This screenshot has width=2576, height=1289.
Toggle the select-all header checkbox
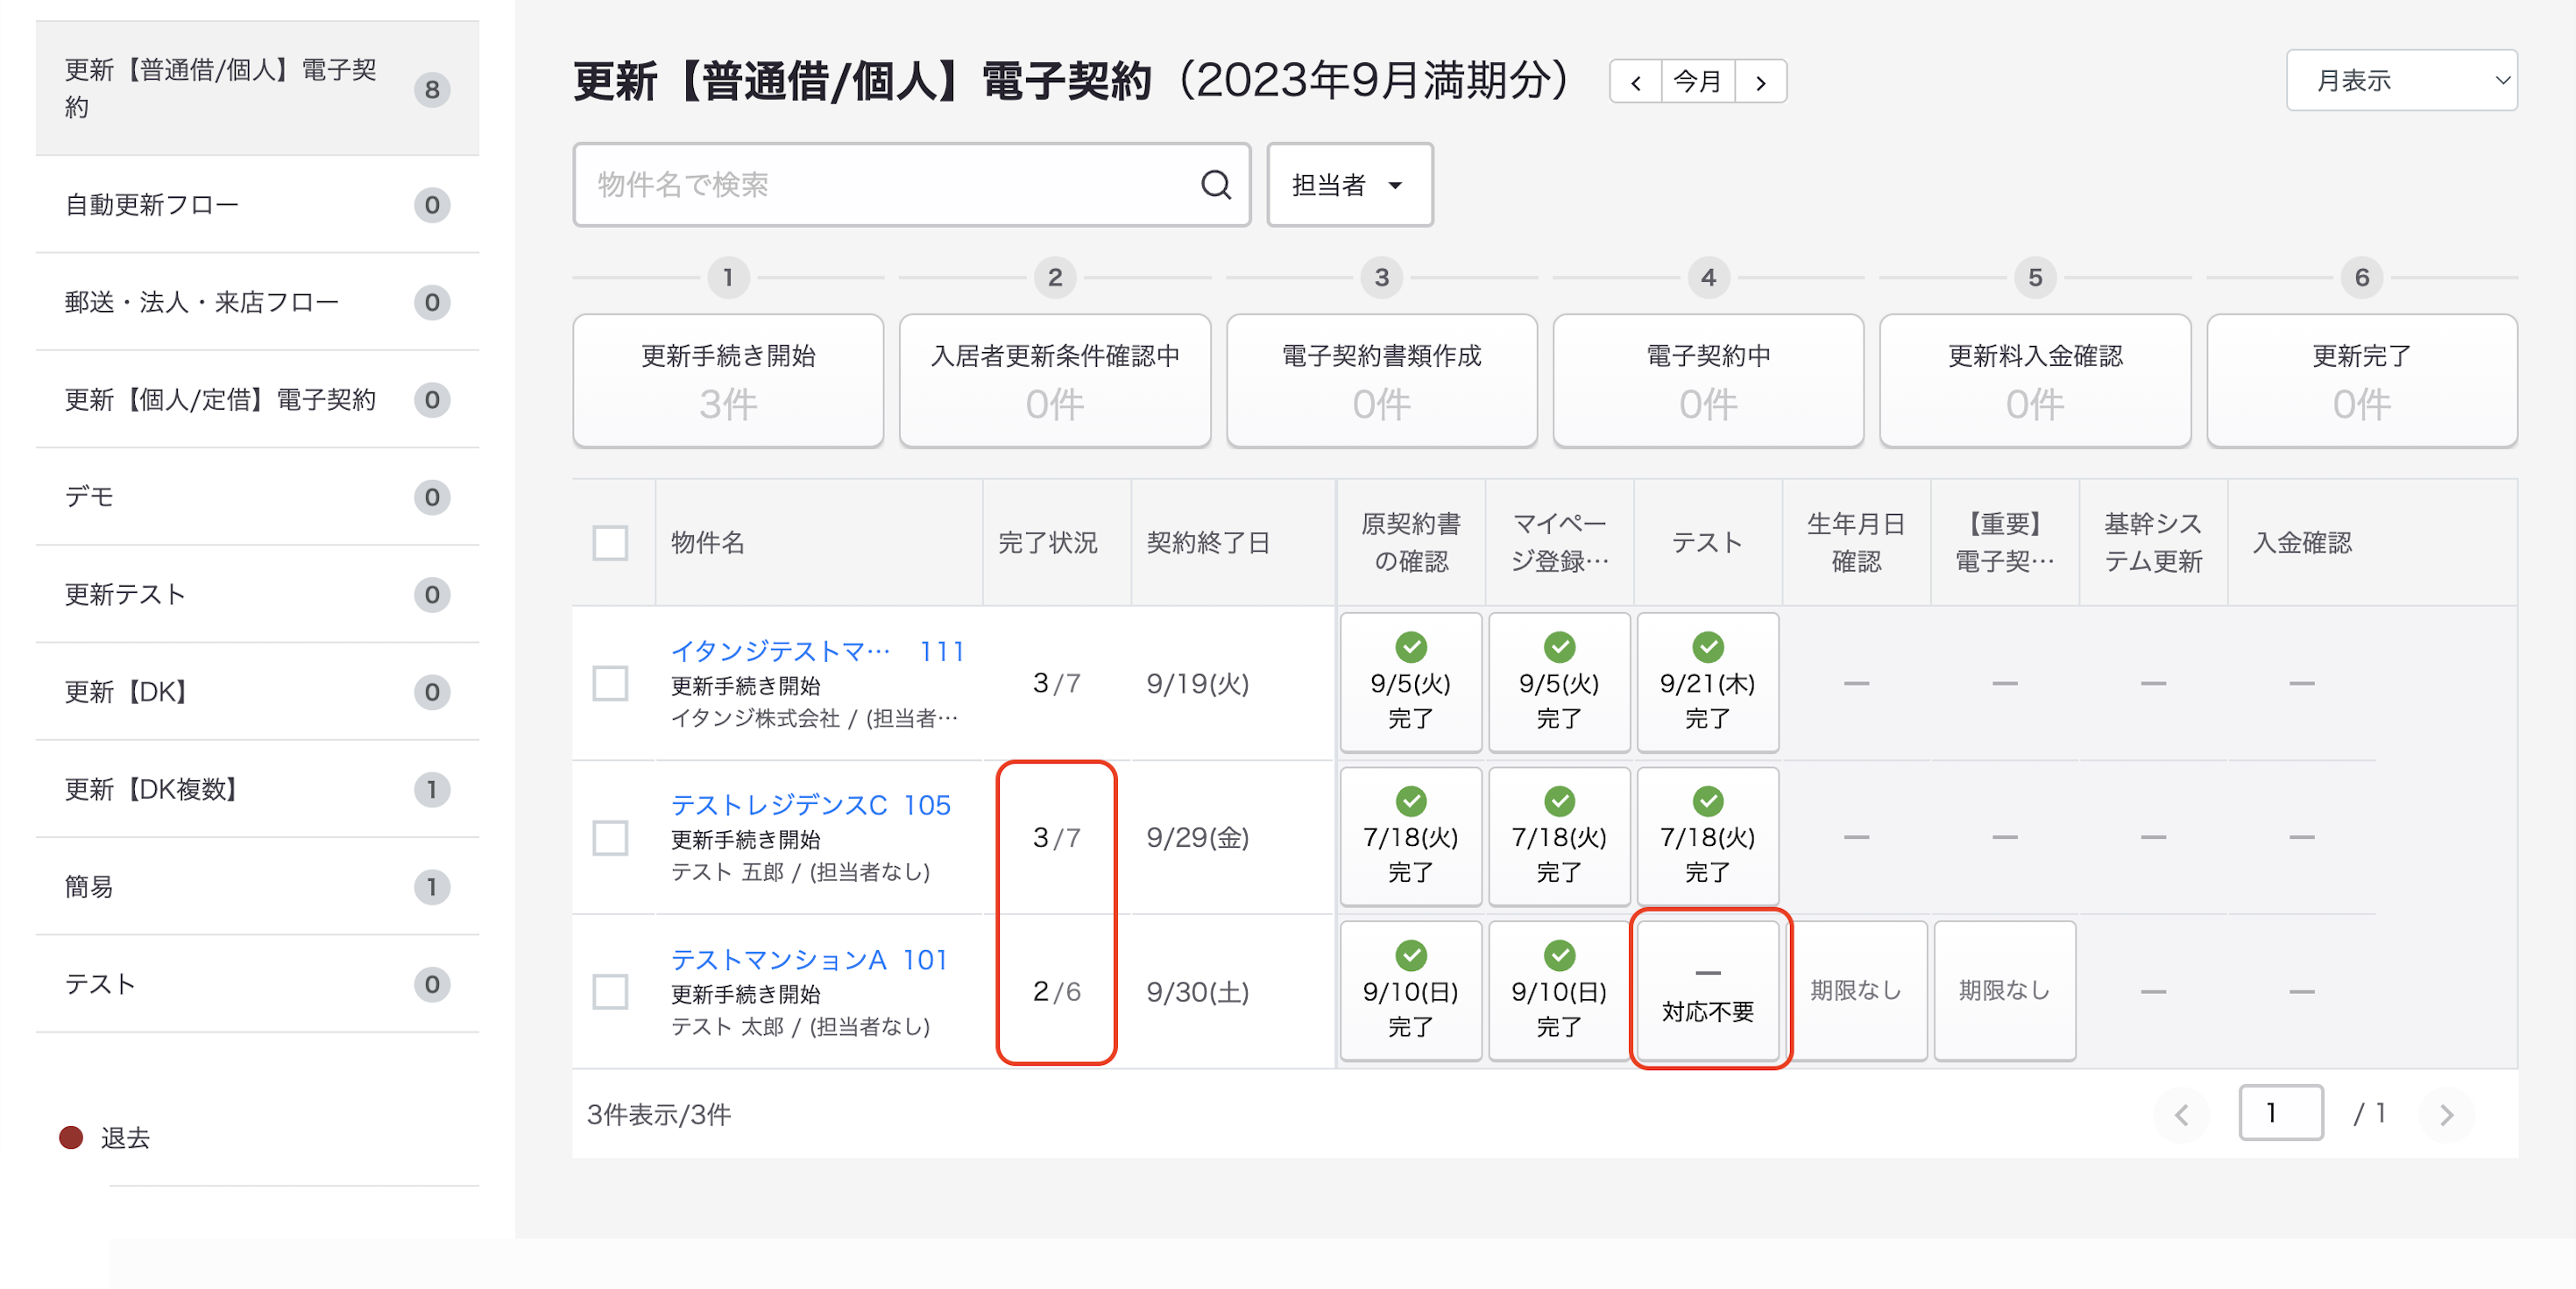(610, 544)
